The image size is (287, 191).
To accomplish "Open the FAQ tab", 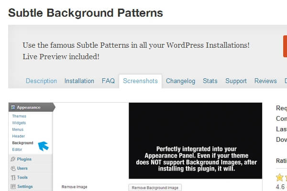I will (x=108, y=81).
